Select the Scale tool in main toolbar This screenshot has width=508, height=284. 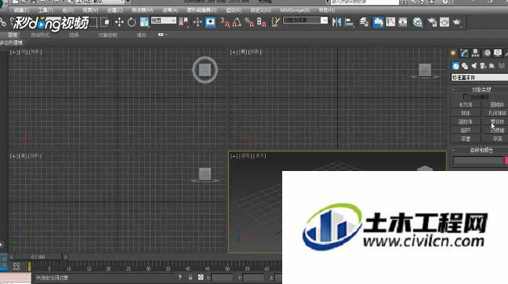(144, 22)
